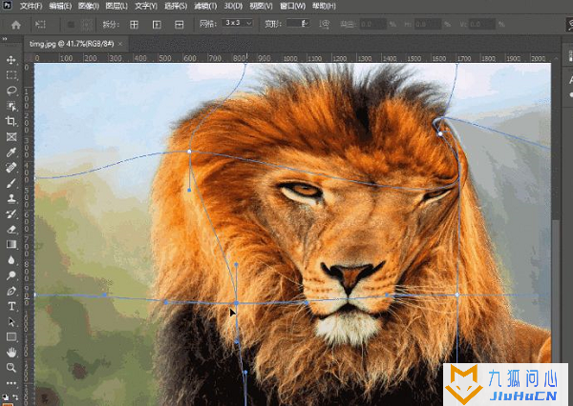Toggle the reference point checkbox
The width and height of the screenshot is (573, 406).
pyautogui.click(x=71, y=25)
